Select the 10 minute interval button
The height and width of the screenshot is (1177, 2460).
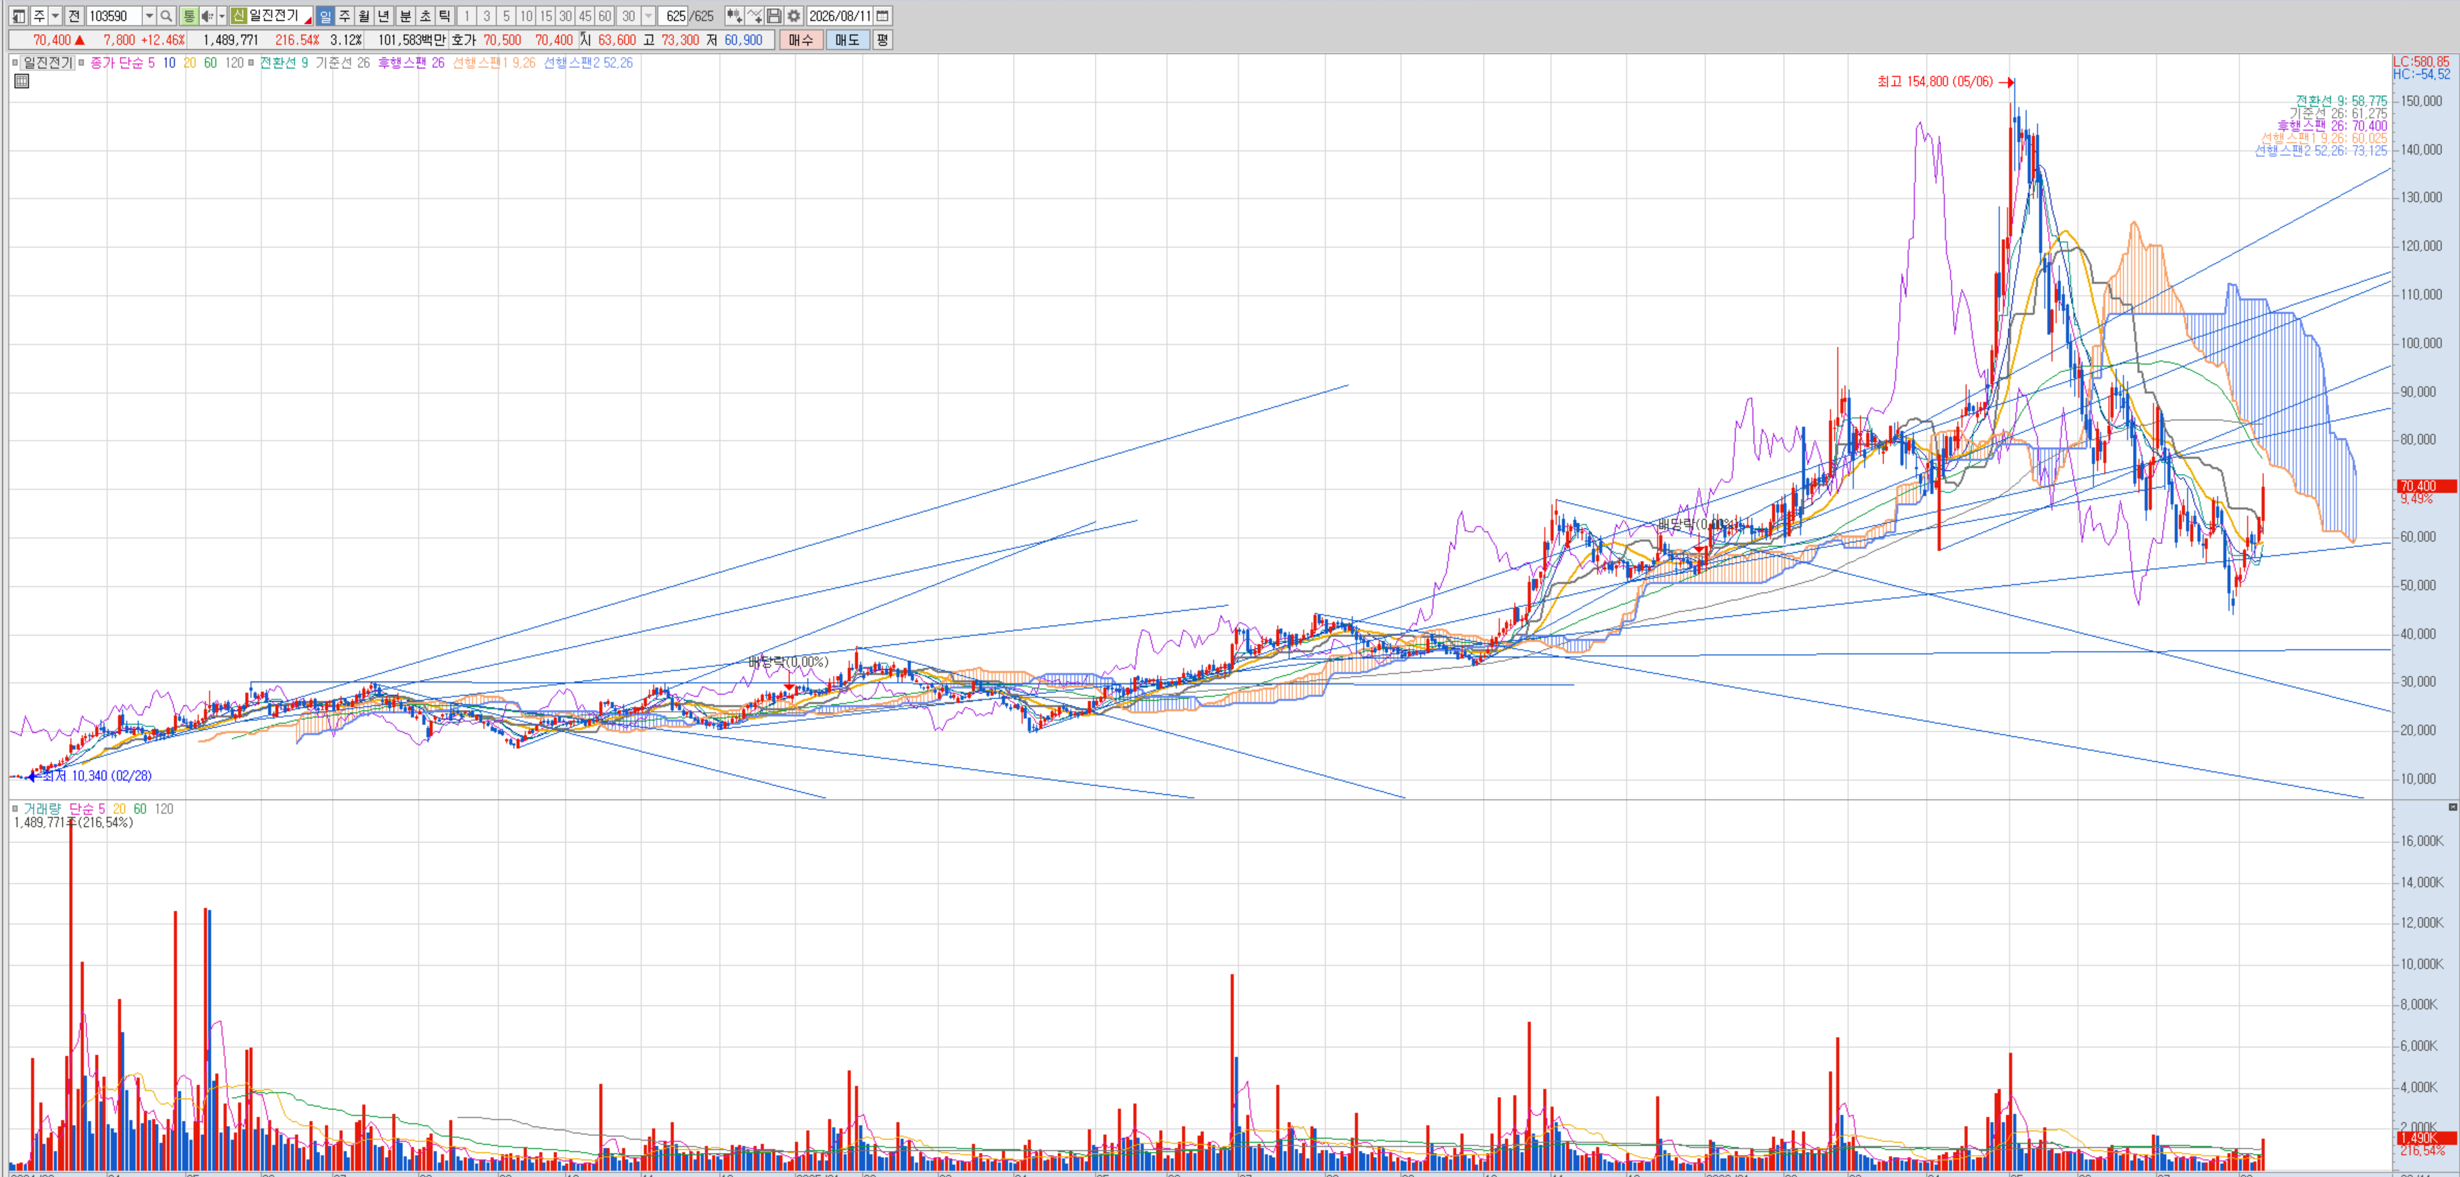(527, 15)
